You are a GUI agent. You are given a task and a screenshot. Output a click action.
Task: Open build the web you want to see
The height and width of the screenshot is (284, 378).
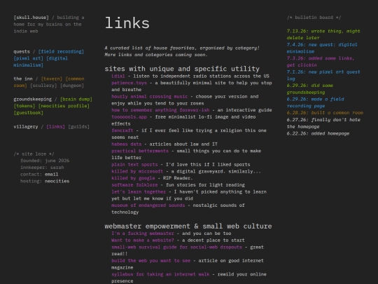pyautogui.click(x=151, y=261)
